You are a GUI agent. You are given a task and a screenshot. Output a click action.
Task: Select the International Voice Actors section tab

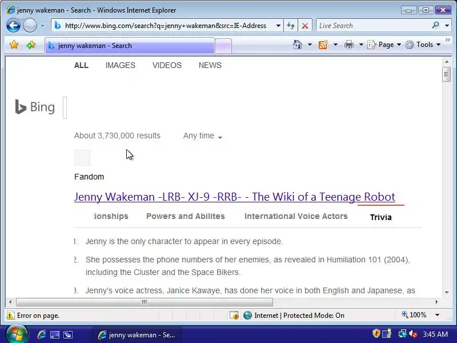pyautogui.click(x=296, y=216)
